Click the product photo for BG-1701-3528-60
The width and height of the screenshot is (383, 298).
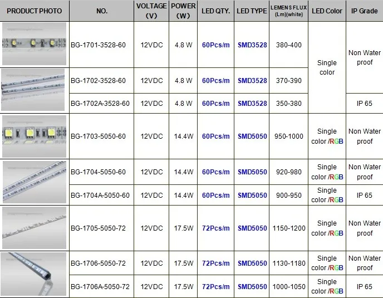pos(35,45)
